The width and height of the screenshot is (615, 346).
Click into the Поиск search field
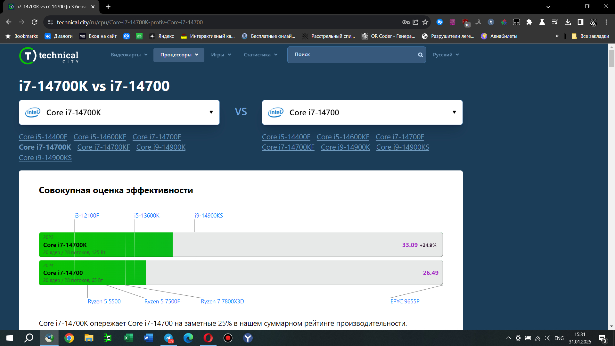click(352, 55)
